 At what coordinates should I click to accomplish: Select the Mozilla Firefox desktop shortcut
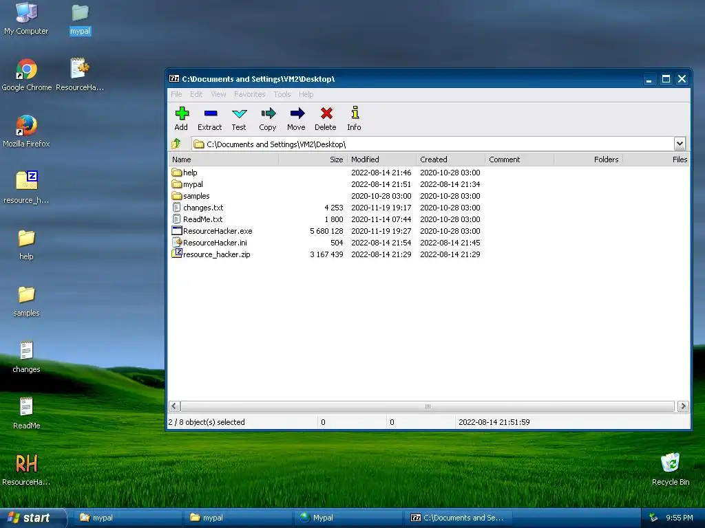26,131
